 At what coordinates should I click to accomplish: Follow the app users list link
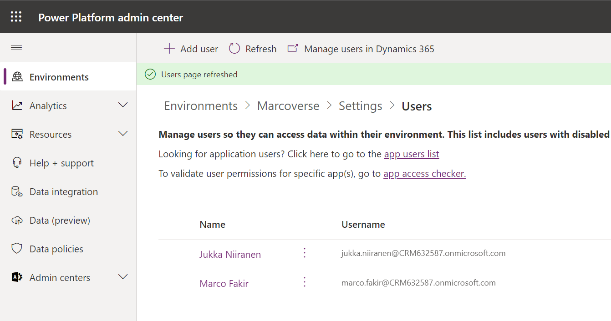point(412,154)
